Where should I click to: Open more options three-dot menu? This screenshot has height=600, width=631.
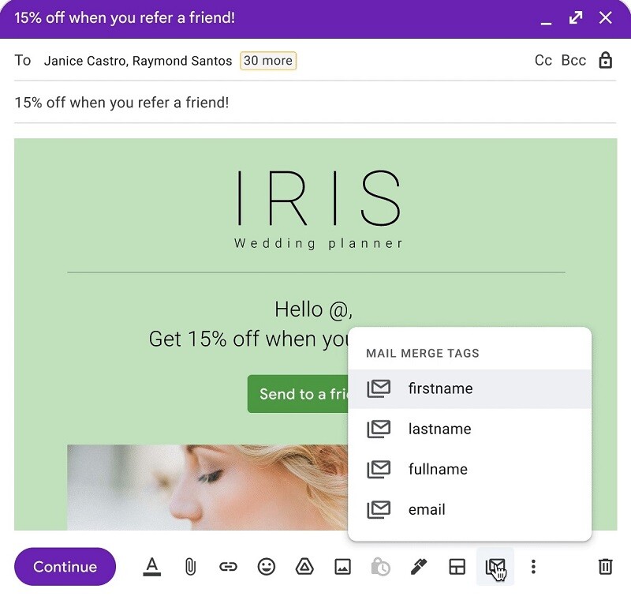[533, 566]
